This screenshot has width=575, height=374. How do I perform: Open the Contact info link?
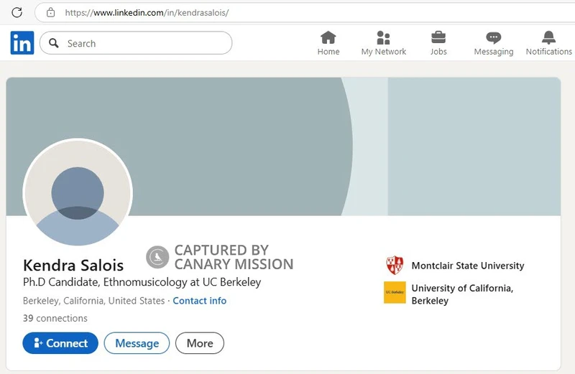[200, 301]
